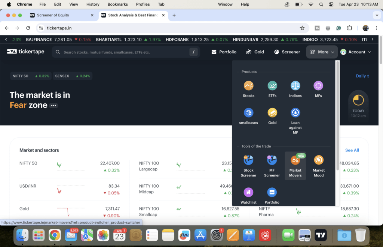Launch MF Screener tool

[x=272, y=166]
